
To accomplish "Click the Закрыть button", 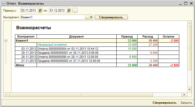I will click(x=186, y=103).
